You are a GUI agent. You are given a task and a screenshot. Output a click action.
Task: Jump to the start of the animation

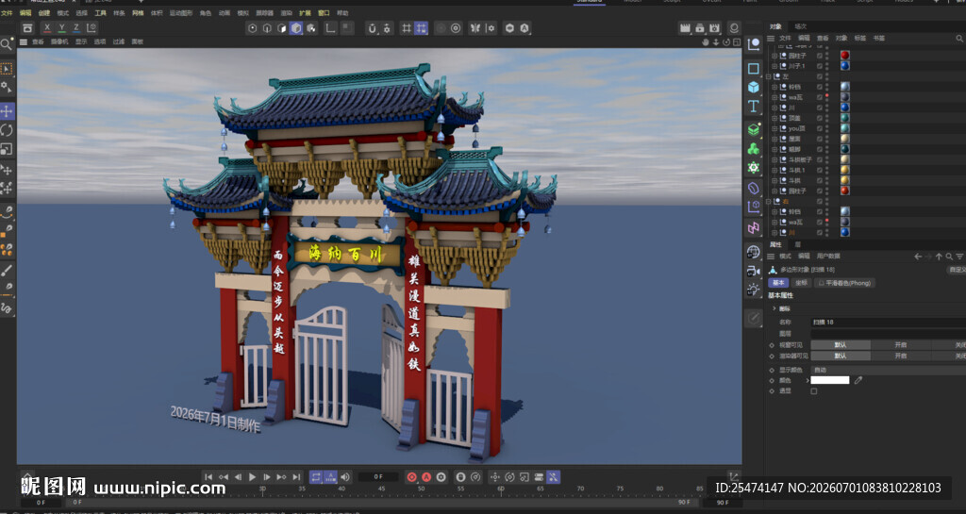(x=208, y=477)
